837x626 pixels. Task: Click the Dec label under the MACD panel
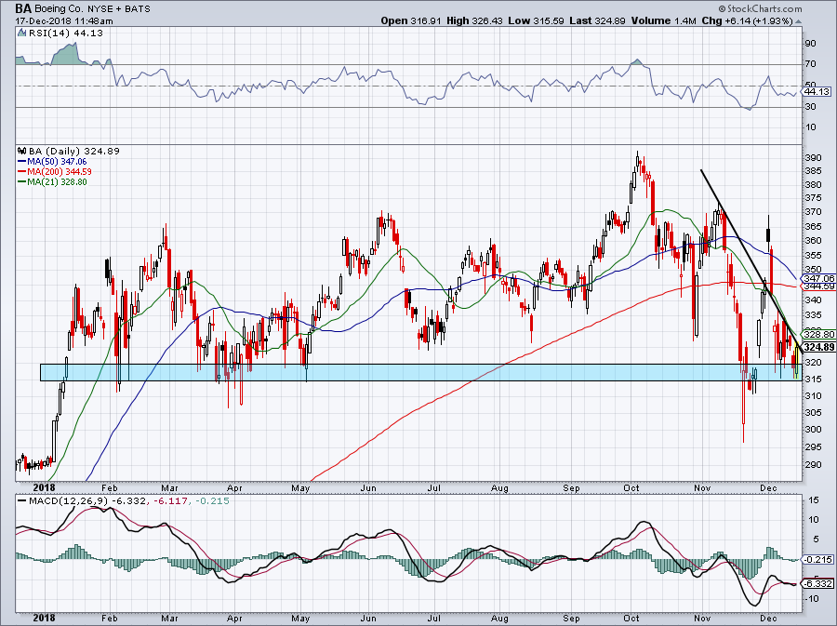pos(768,618)
